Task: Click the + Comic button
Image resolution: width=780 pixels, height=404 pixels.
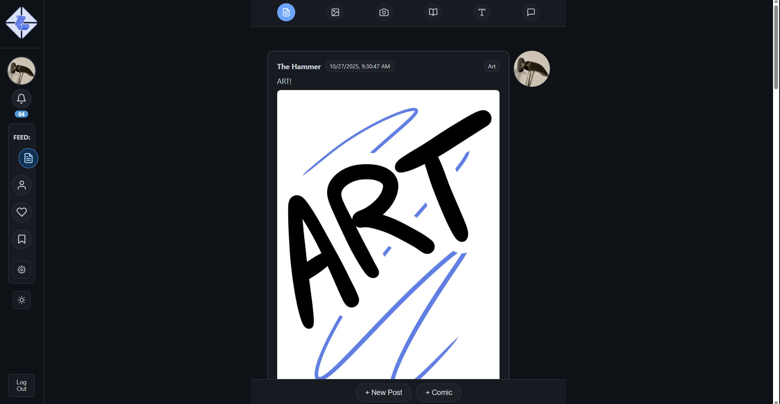Action: pos(439,393)
